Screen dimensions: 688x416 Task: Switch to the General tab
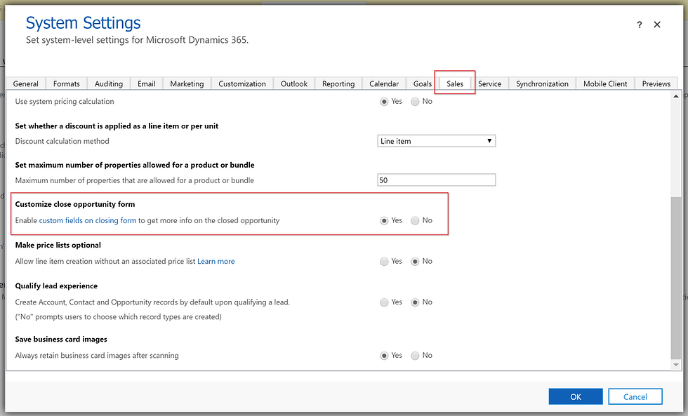click(x=26, y=83)
